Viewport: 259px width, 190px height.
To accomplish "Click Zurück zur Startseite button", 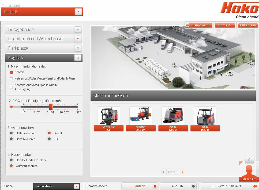I will click(230, 186).
